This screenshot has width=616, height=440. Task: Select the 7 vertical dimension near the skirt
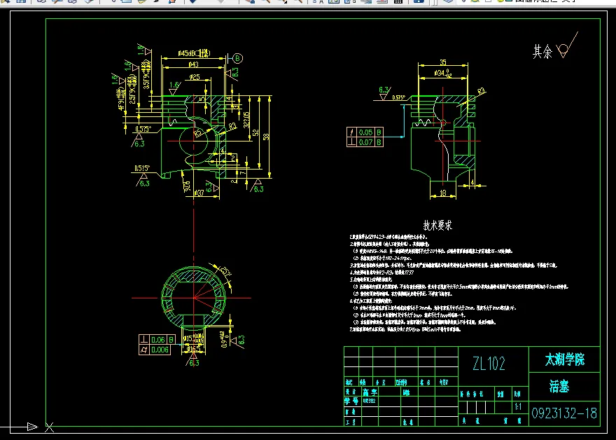point(243,172)
